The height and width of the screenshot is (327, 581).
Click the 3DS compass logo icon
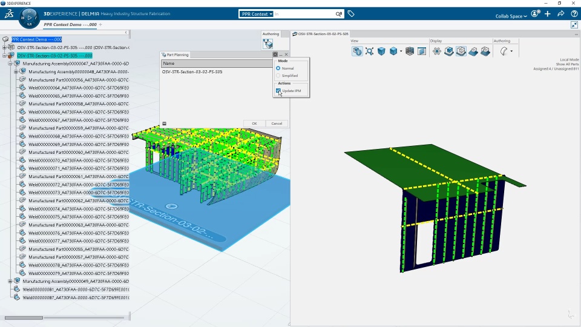[x=9, y=14]
